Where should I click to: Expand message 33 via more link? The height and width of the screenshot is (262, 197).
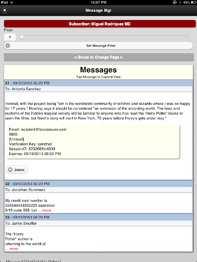(12, 249)
